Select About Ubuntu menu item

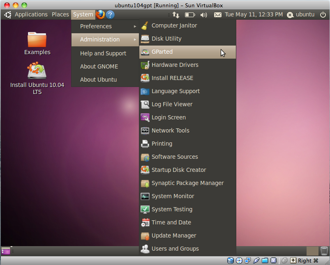tap(105, 80)
